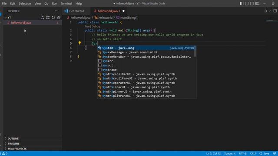Refresh the Explorer file list
278x156 pixels.
[53, 17]
